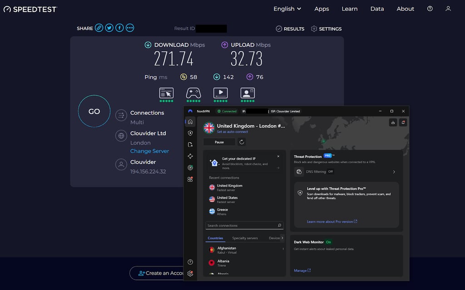
Task: Open NordVPN Meshnet sidebar icon
Action: click(x=190, y=156)
